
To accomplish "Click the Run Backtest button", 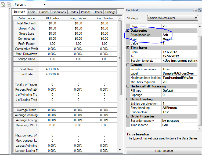I will tap(164, 151).
